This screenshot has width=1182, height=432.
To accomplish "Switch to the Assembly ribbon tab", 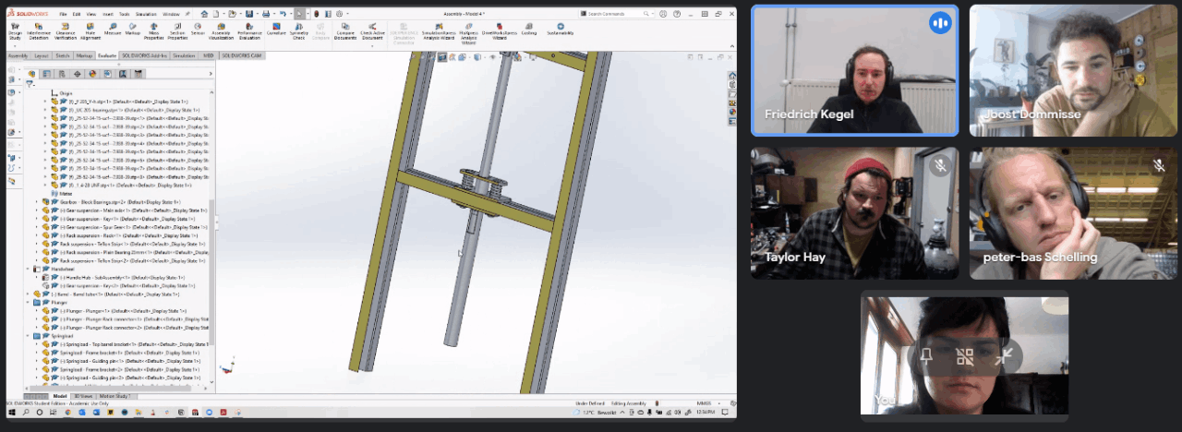I will tap(18, 55).
